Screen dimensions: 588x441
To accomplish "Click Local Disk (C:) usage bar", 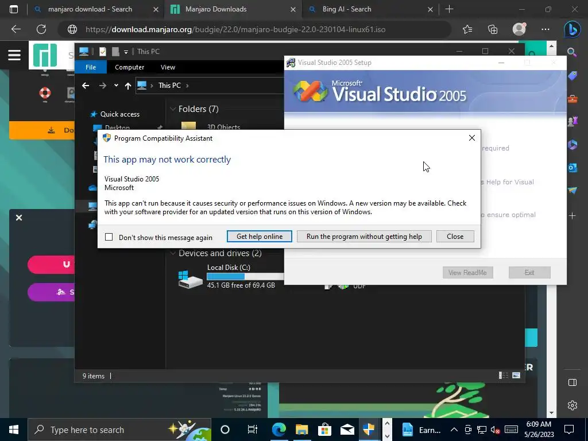I will (x=245, y=276).
